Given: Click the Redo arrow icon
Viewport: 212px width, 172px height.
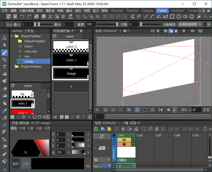Looking at the screenshot, I should point(29,16).
